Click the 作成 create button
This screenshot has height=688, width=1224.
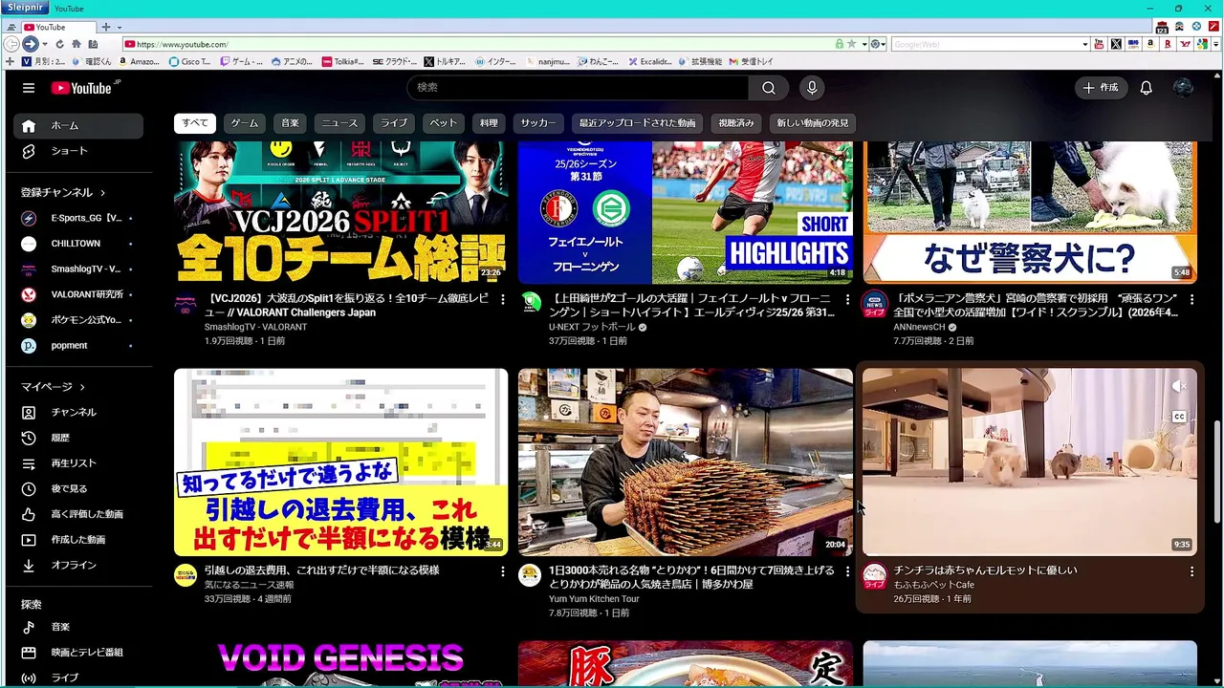1100,88
